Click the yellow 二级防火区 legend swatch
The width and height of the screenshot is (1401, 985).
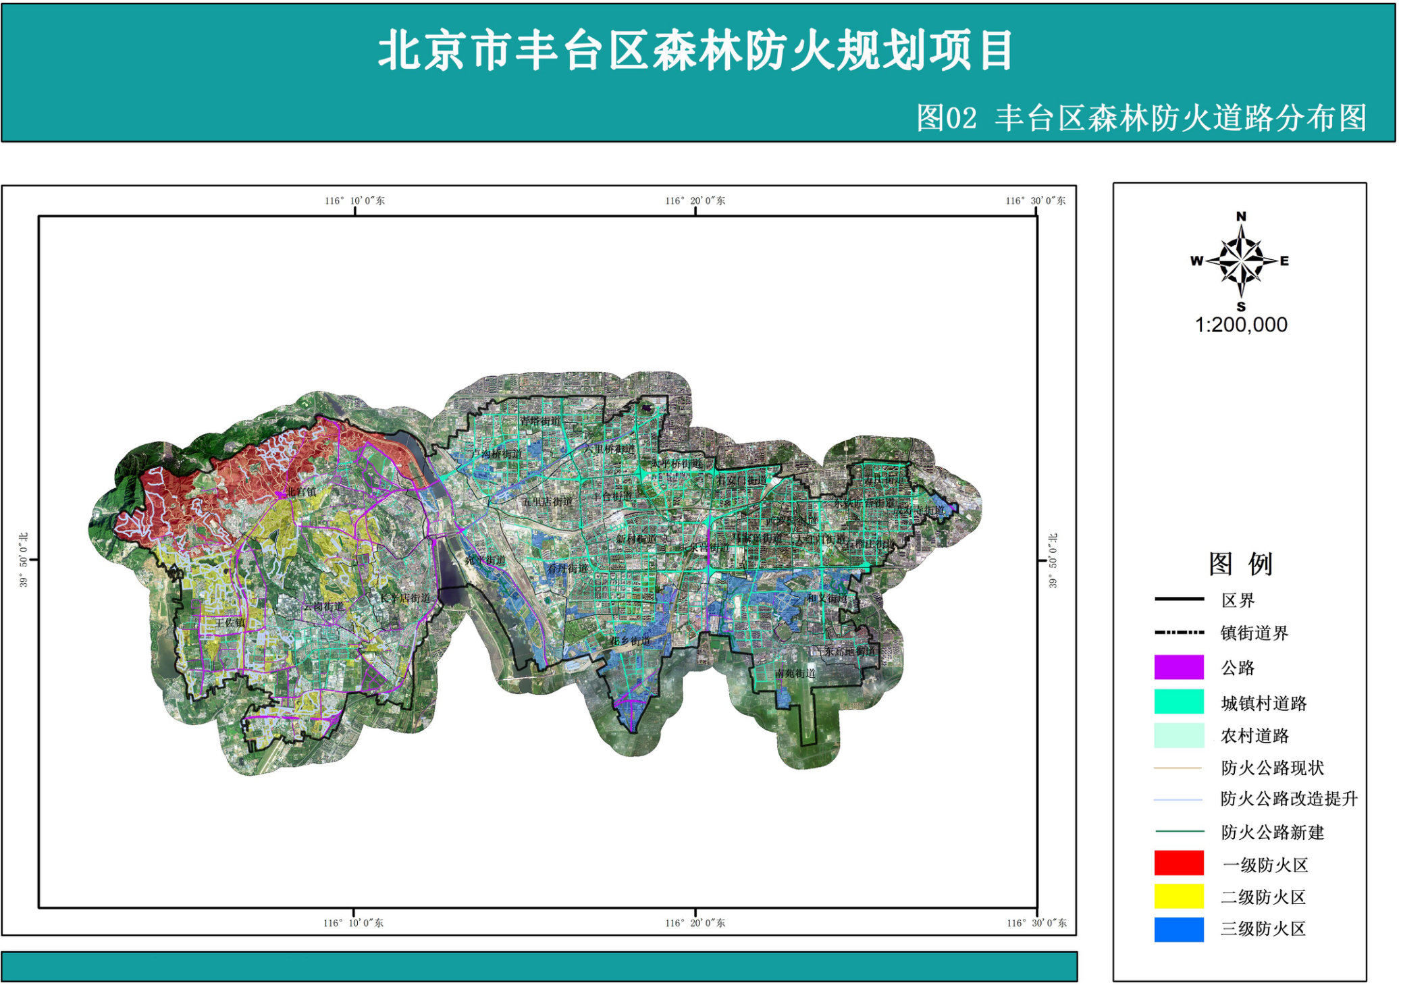pos(1179,896)
